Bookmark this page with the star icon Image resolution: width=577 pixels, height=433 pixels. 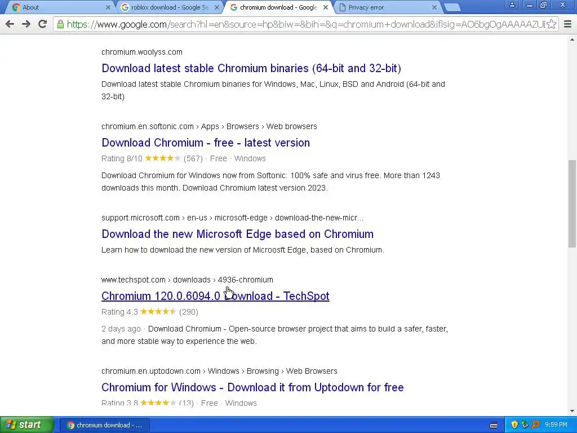(x=551, y=24)
